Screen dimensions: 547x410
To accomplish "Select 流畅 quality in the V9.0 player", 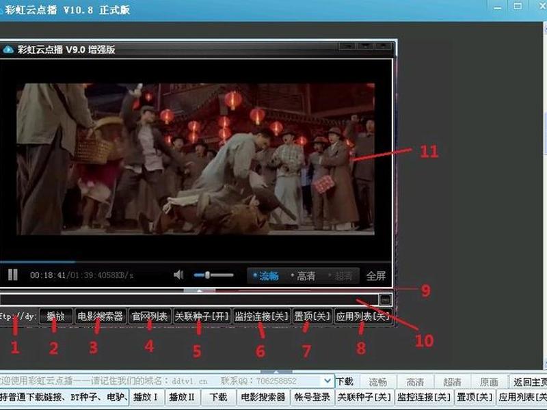I will (x=266, y=276).
